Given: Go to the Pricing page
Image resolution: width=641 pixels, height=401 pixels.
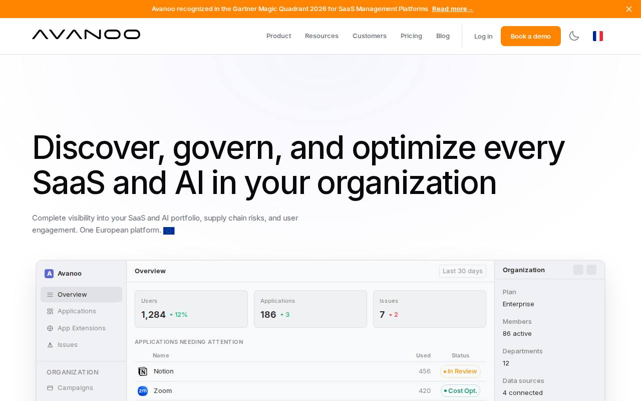Looking at the screenshot, I should point(411,36).
